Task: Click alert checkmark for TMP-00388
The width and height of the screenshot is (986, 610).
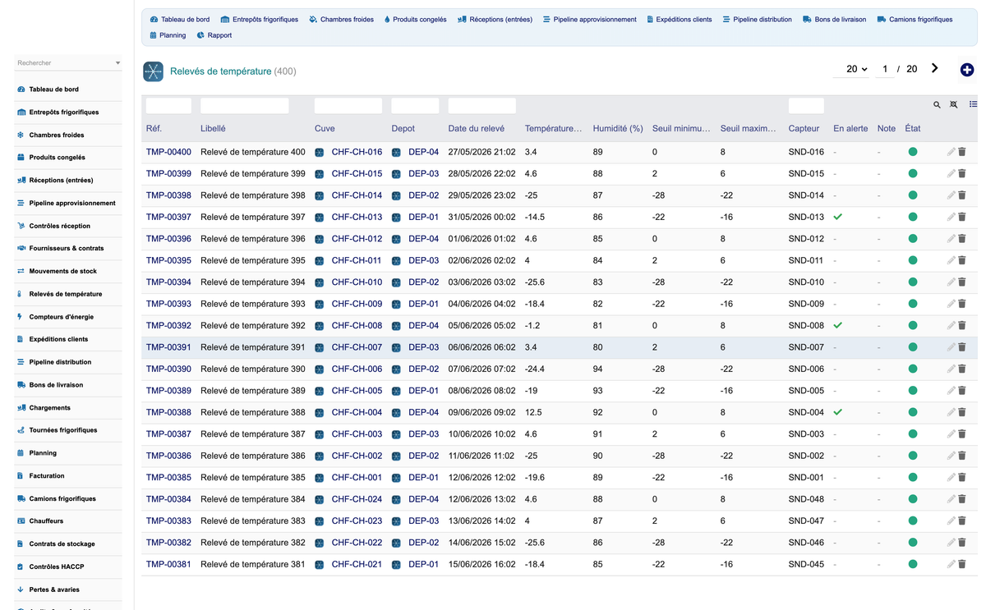Action: pyautogui.click(x=838, y=412)
